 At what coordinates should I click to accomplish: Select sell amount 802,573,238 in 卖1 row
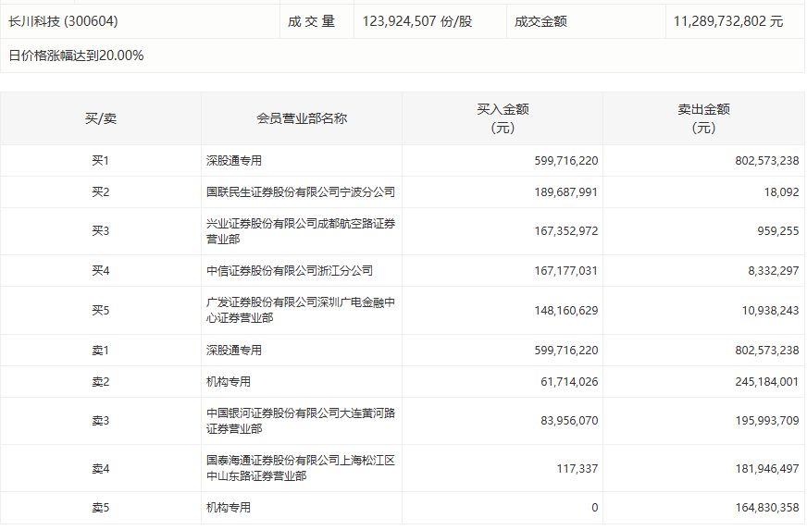[x=767, y=351]
